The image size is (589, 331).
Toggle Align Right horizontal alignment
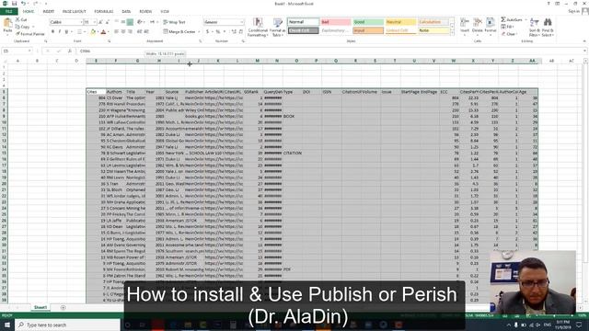[130, 31]
